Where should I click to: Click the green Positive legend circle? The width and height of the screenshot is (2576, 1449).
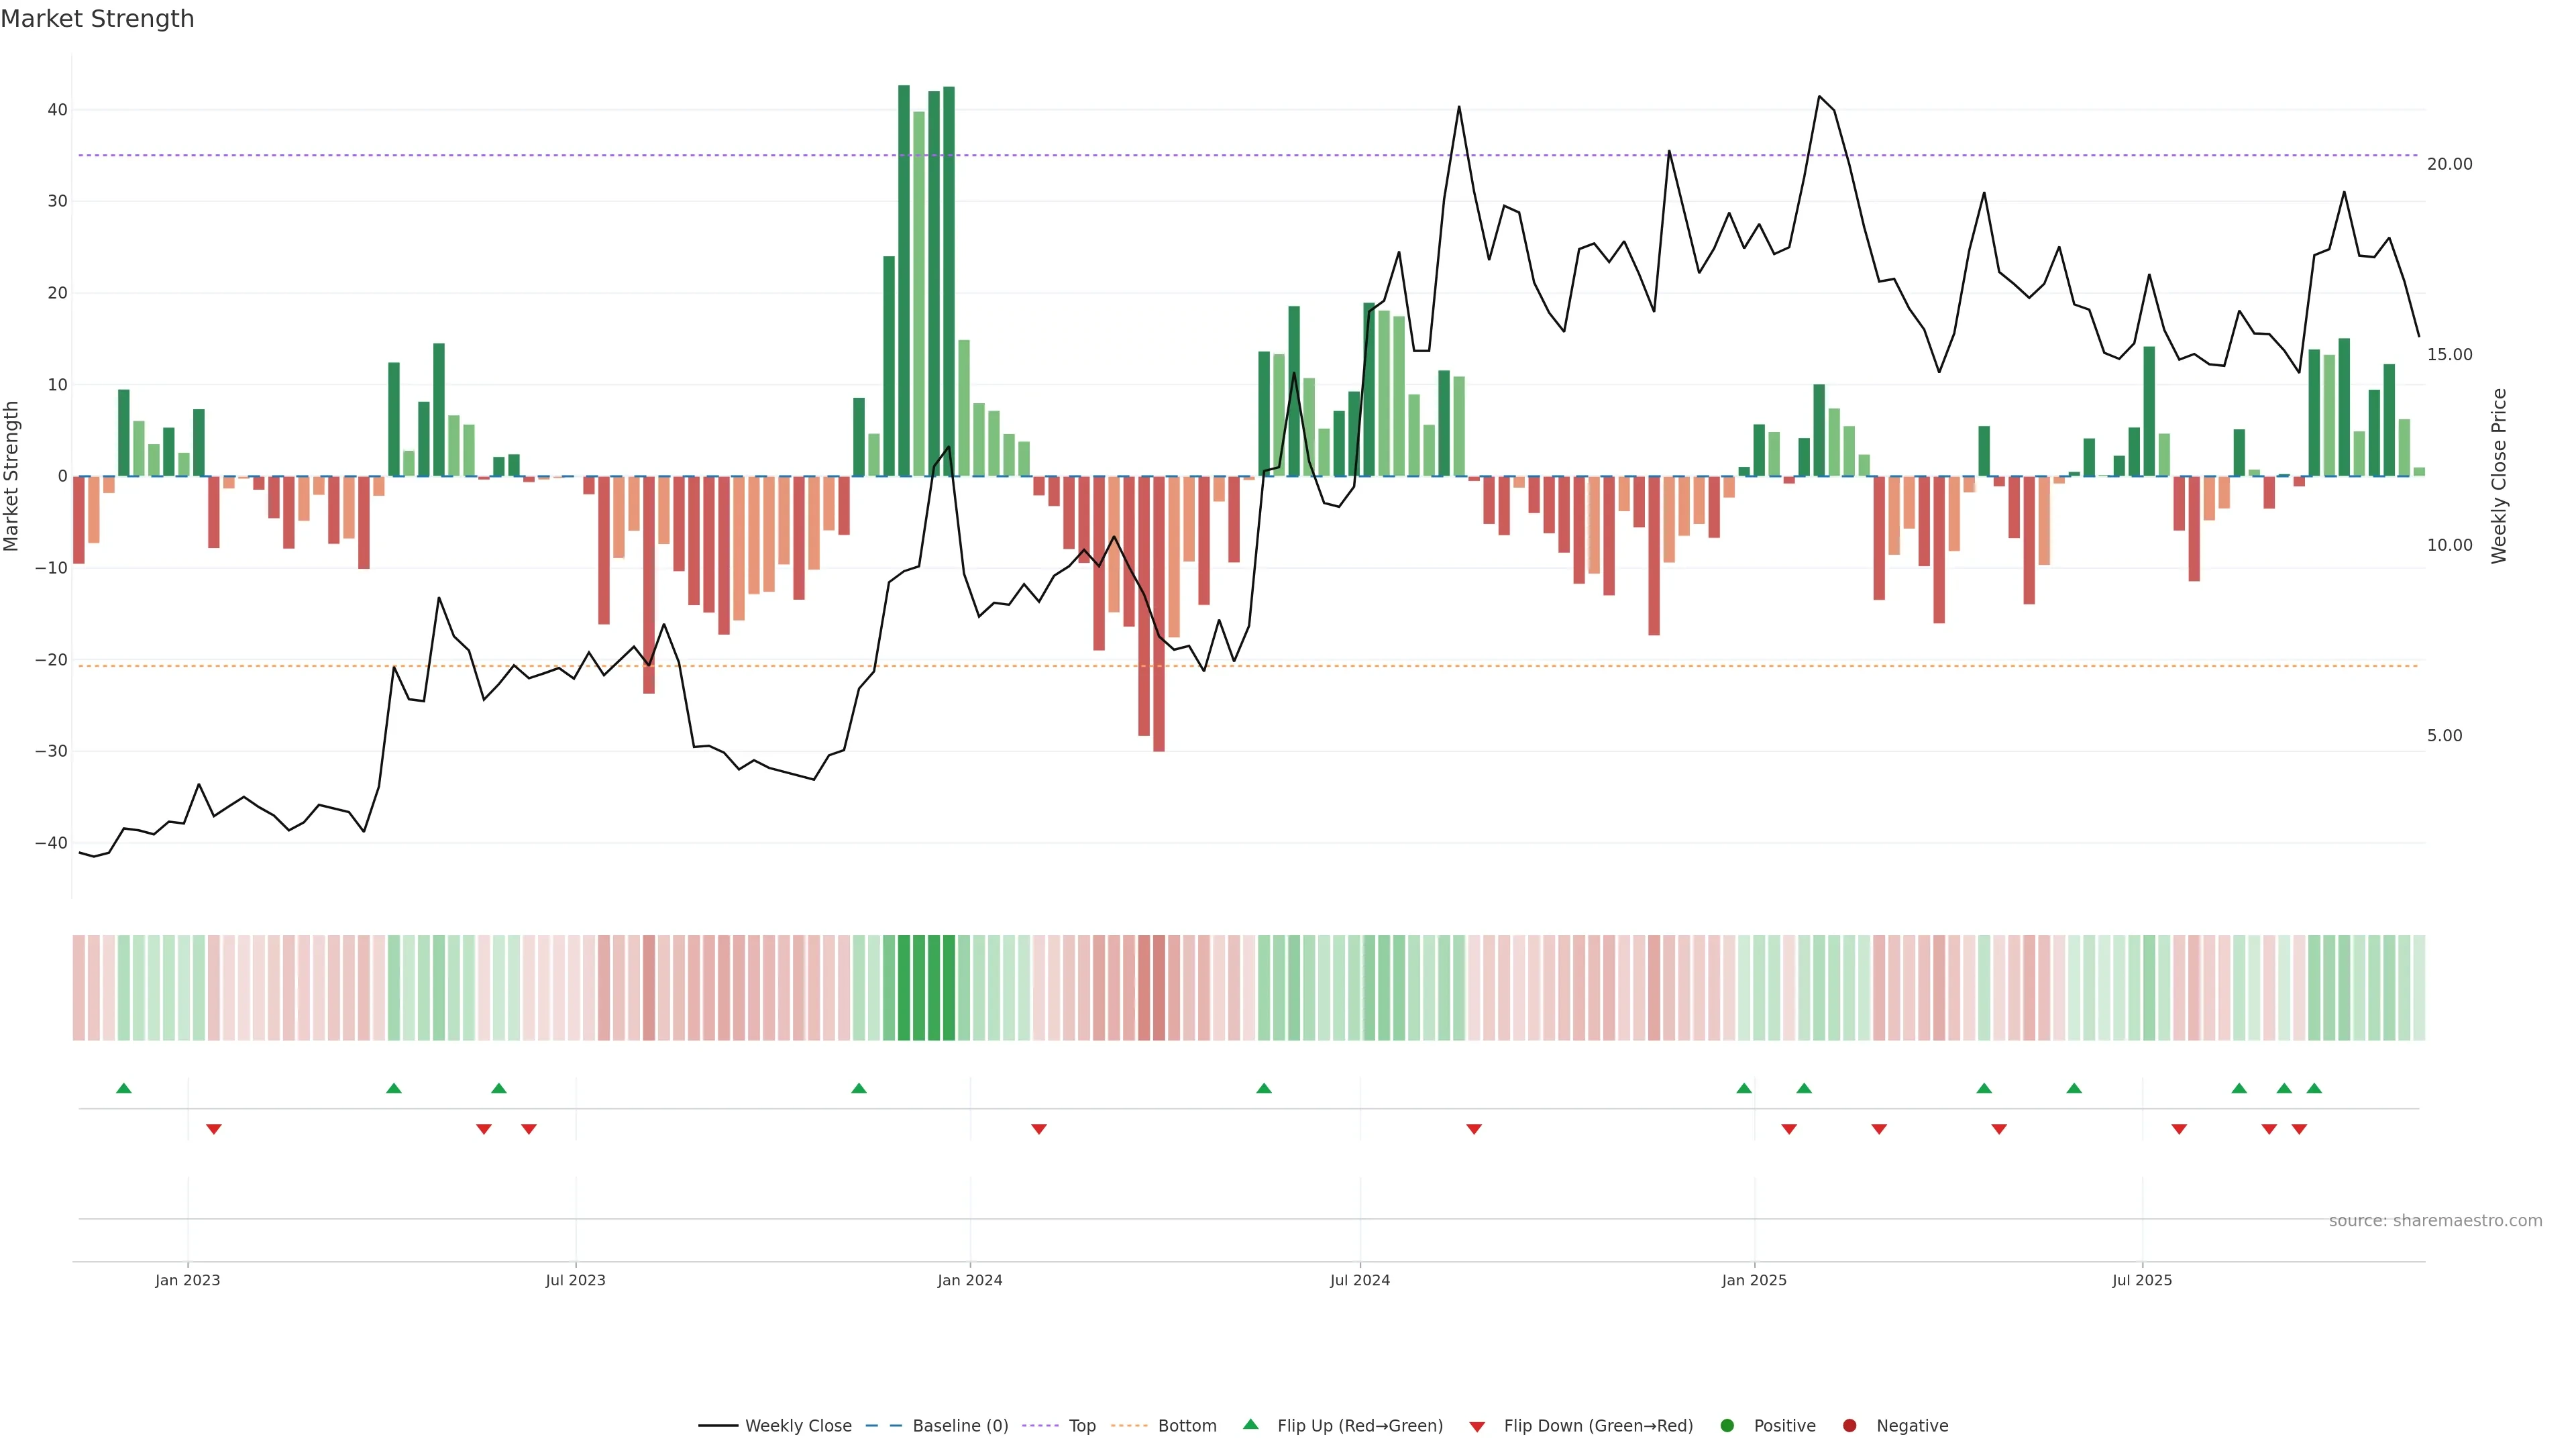[x=1727, y=1425]
